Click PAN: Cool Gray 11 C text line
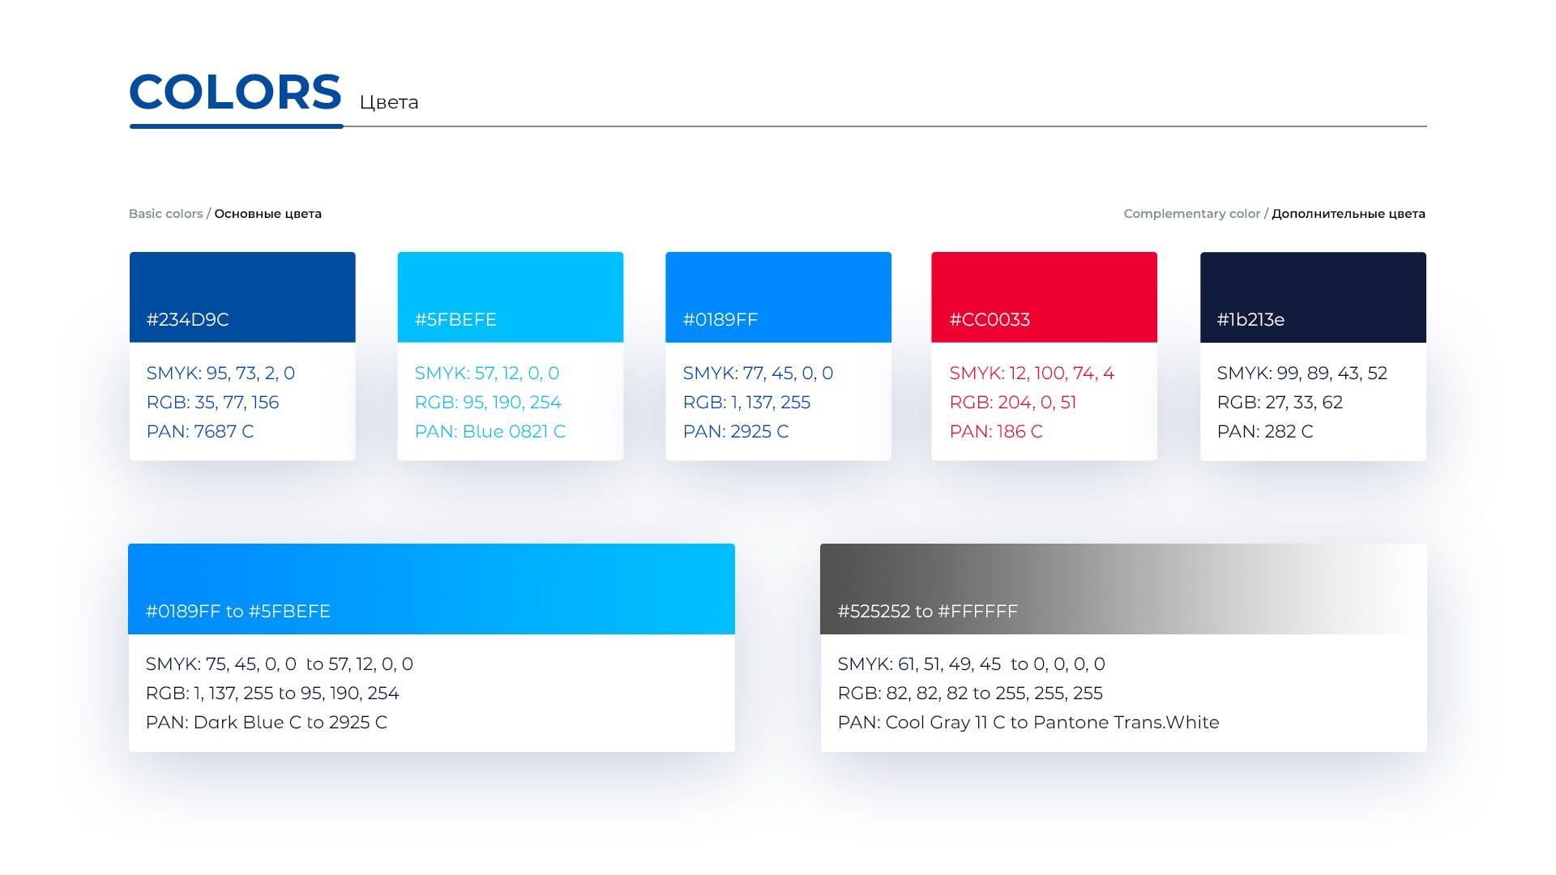Image resolution: width=1556 pixels, height=875 pixels. [x=1028, y=722]
